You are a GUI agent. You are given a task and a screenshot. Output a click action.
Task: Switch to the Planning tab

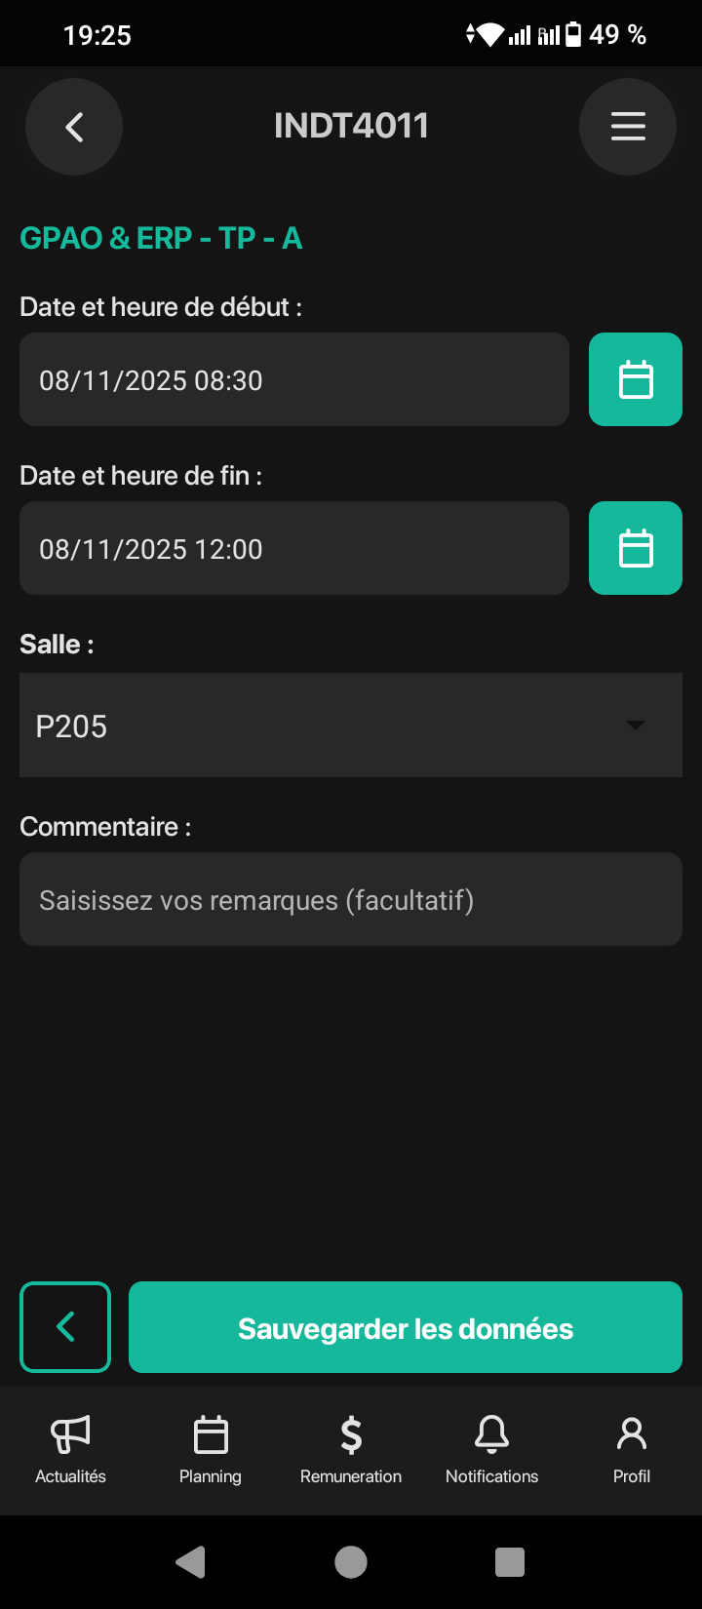tap(211, 1449)
